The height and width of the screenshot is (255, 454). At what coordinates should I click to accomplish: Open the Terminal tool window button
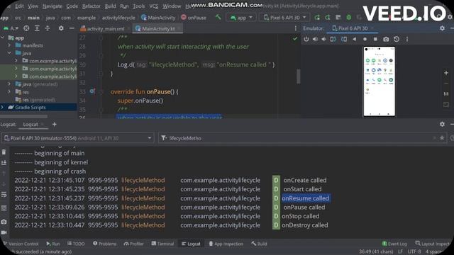pos(162,244)
